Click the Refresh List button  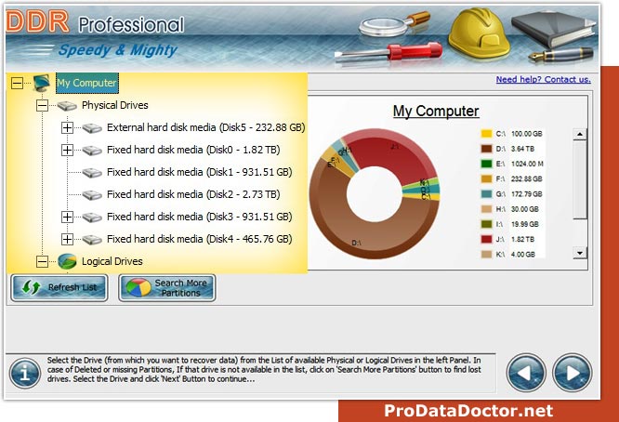point(59,288)
